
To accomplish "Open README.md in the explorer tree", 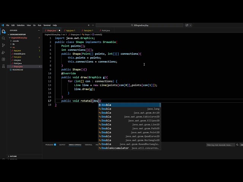I will (x=25, y=70).
